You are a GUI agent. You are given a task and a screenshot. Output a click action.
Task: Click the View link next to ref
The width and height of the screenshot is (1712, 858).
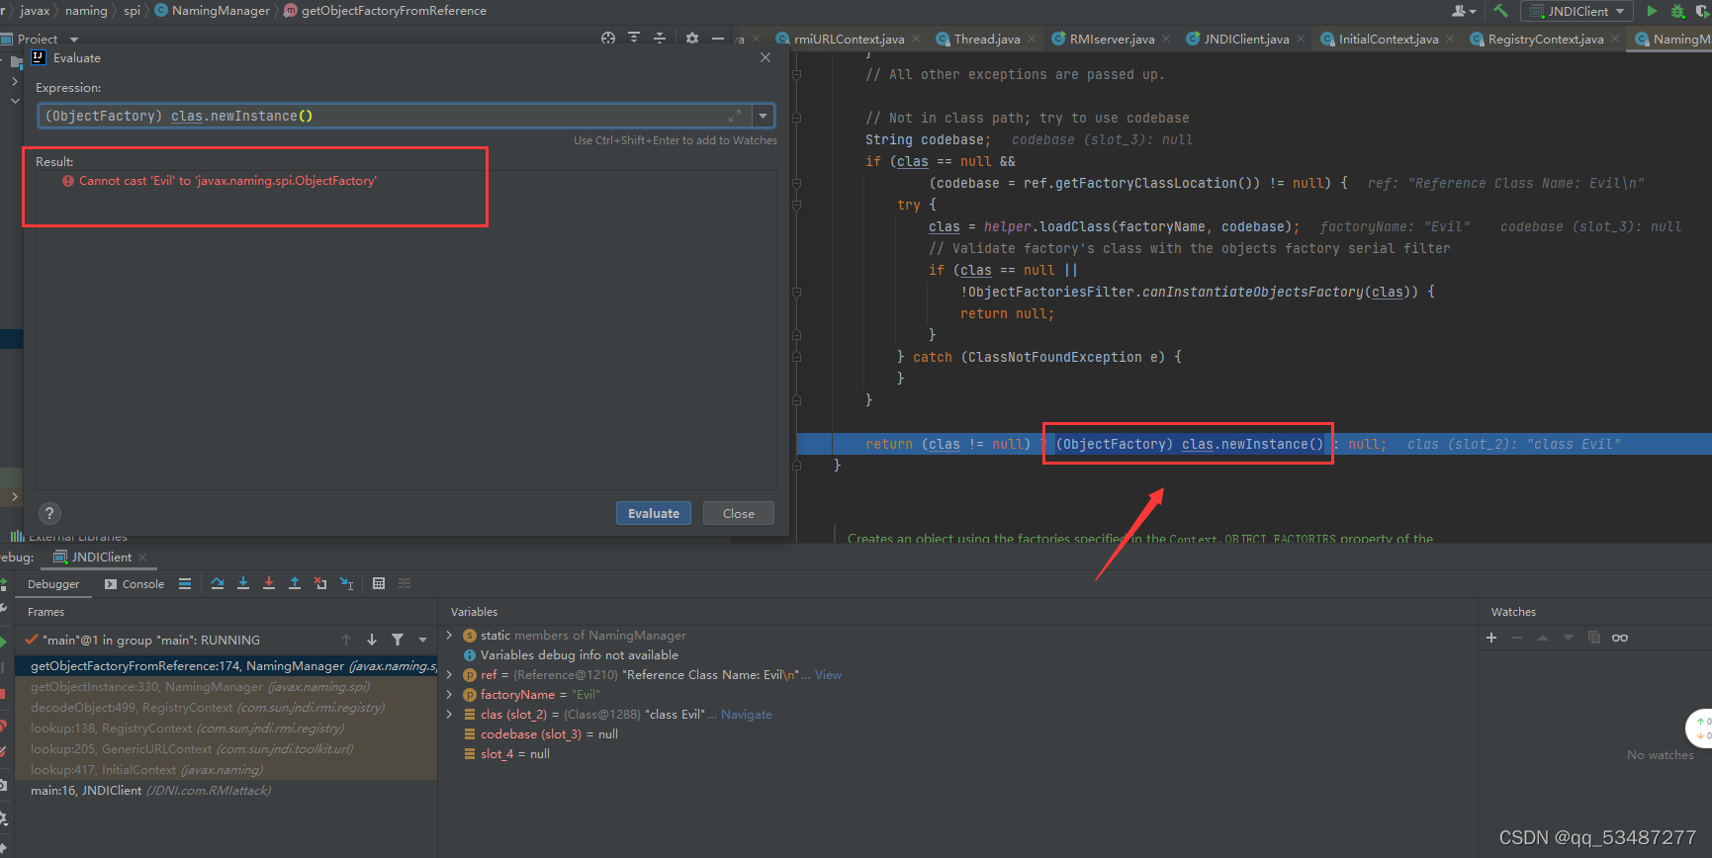point(828,674)
